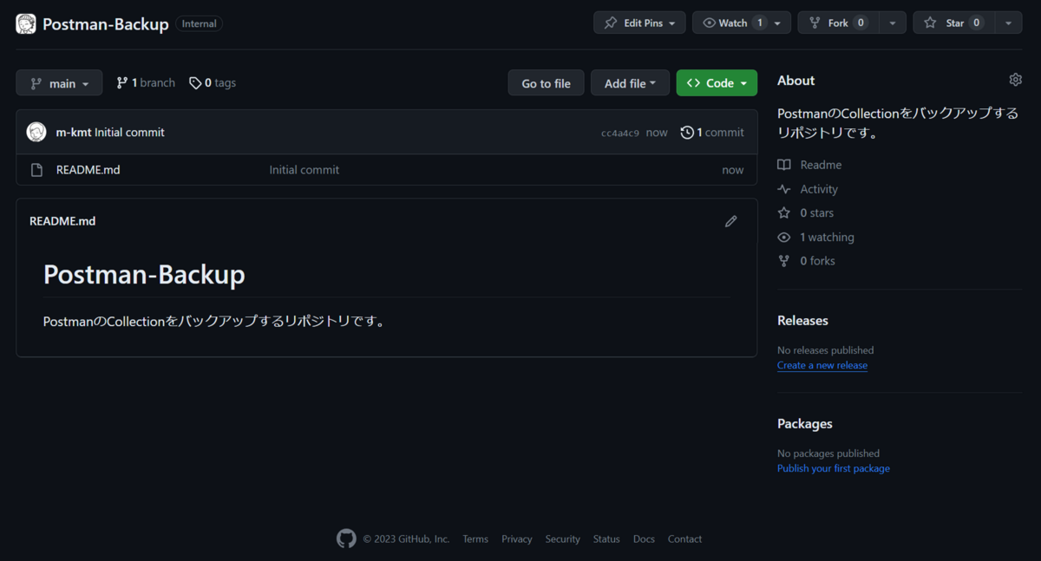Open the green Code dropdown
This screenshot has width=1041, height=561.
[717, 83]
